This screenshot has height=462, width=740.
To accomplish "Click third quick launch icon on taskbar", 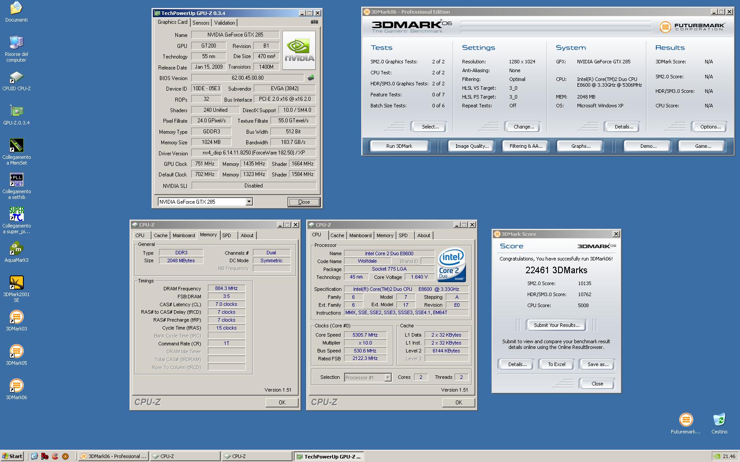I will coord(55,456).
